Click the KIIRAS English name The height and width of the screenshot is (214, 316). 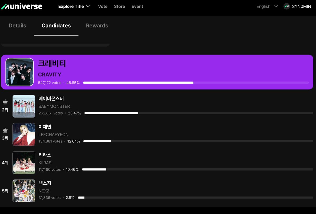click(45, 163)
